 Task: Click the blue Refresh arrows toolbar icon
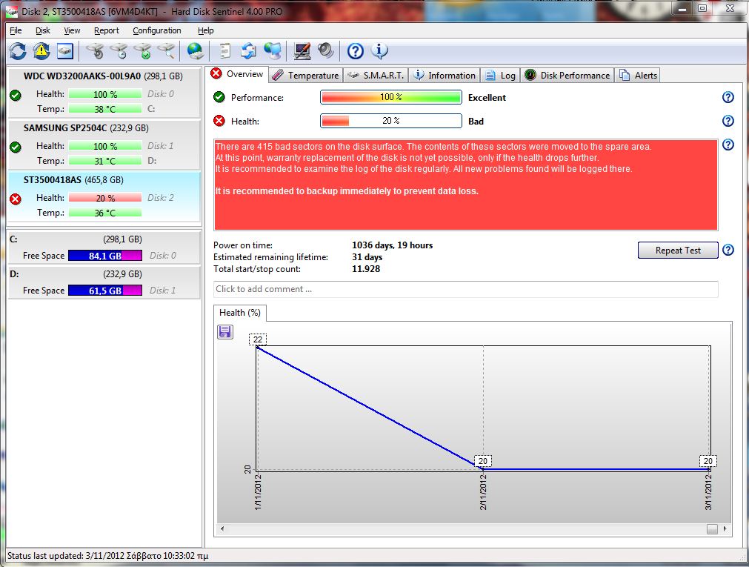(19, 50)
